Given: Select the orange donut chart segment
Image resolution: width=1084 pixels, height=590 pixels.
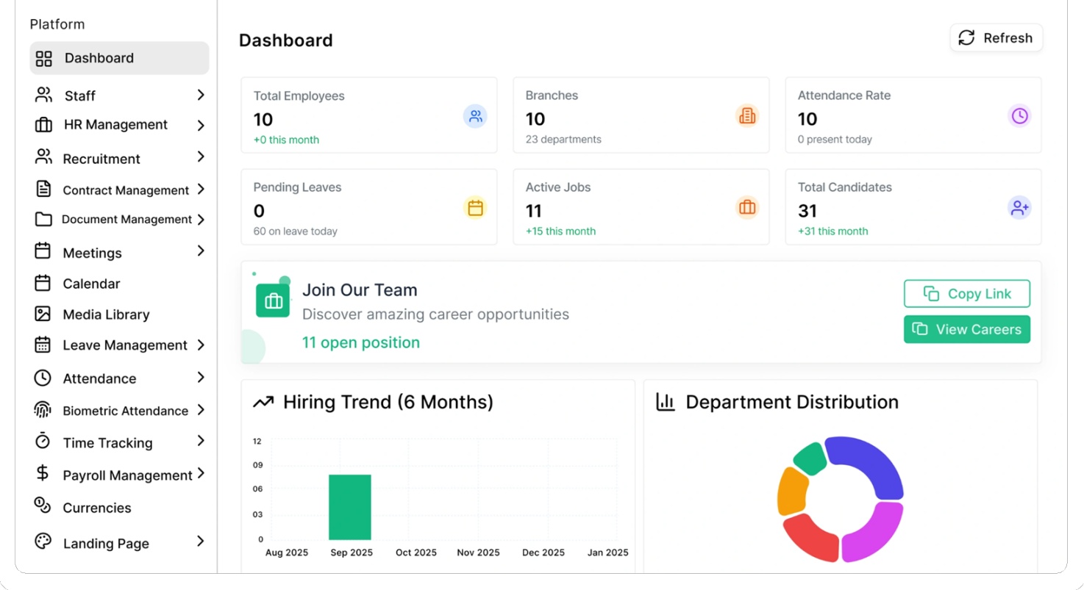Looking at the screenshot, I should [x=791, y=491].
